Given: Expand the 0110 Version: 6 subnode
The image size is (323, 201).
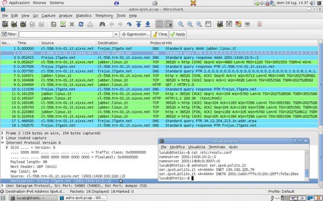Looking at the screenshot, I should coord(7,147).
